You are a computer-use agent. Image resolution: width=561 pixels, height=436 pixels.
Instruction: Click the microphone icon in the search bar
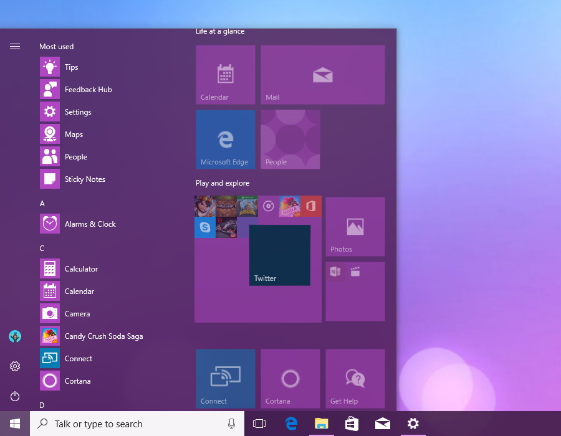click(x=231, y=424)
